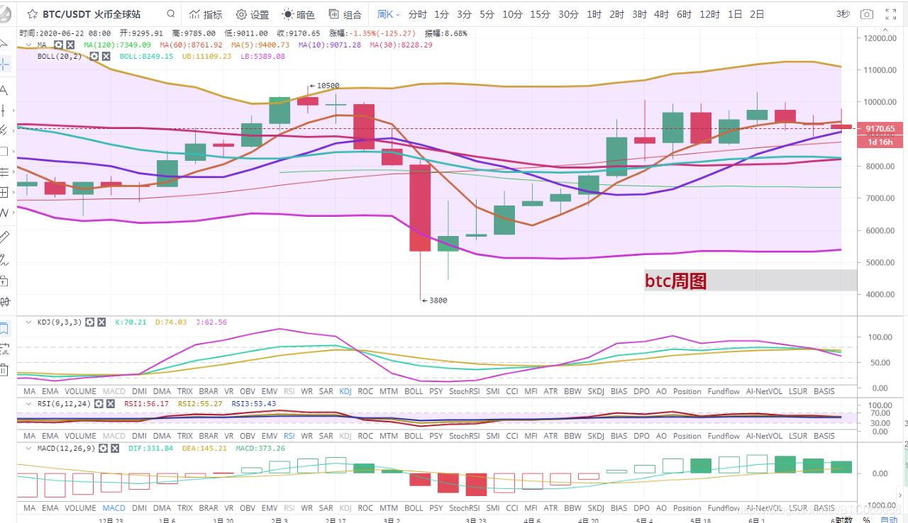This screenshot has width=908, height=523.
Task: Select AI-NetVOL in the MACD panel row
Action: (764, 508)
